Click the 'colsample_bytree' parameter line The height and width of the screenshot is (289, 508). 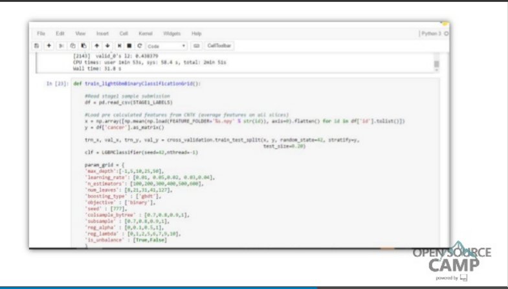pyautogui.click(x=137, y=215)
